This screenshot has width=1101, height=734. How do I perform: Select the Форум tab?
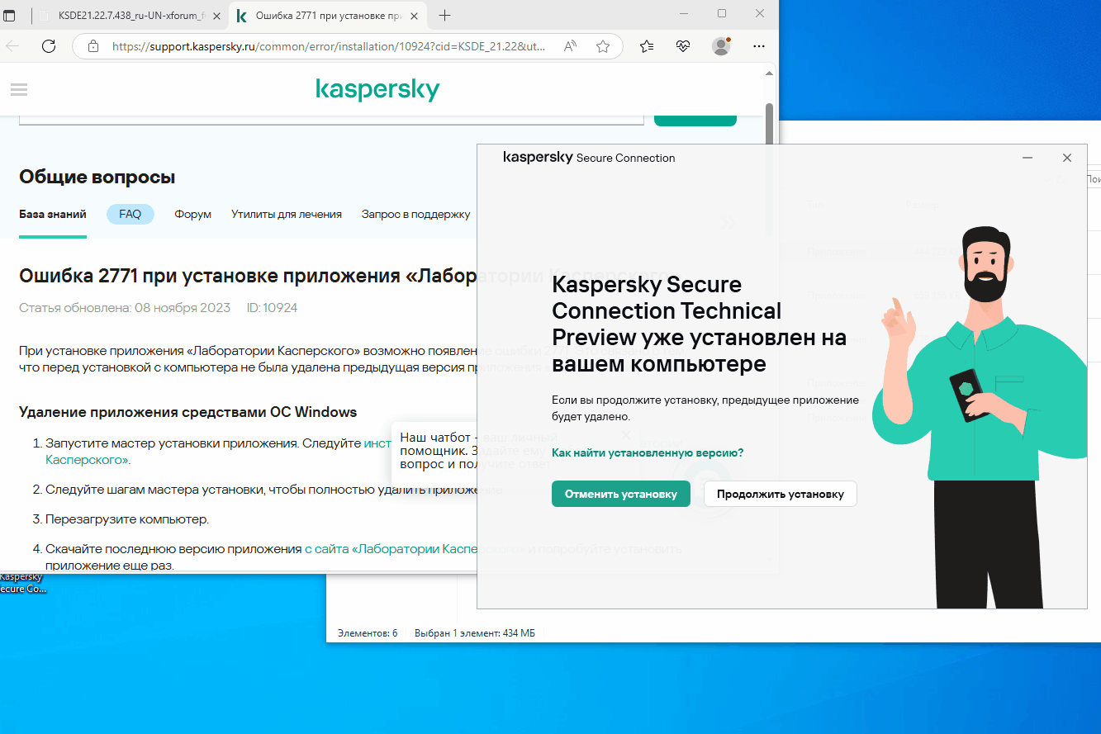tap(192, 214)
